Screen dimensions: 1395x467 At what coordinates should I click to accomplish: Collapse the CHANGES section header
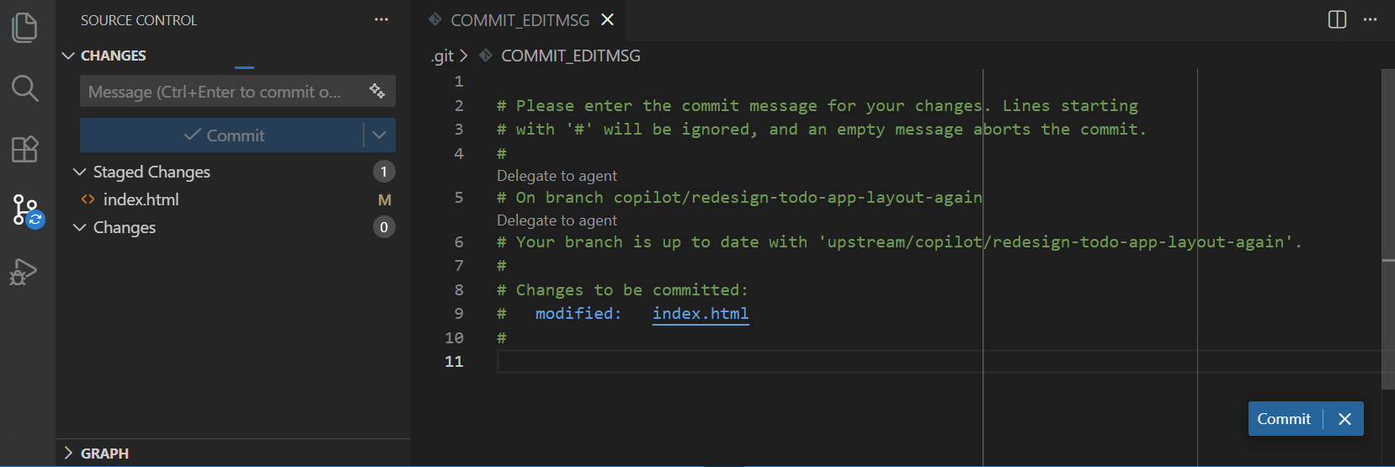69,56
